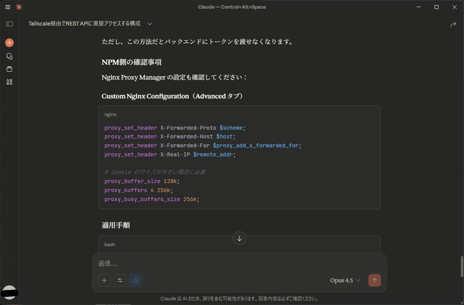Click the user profile avatar
The image size is (464, 305).
coord(9,292)
